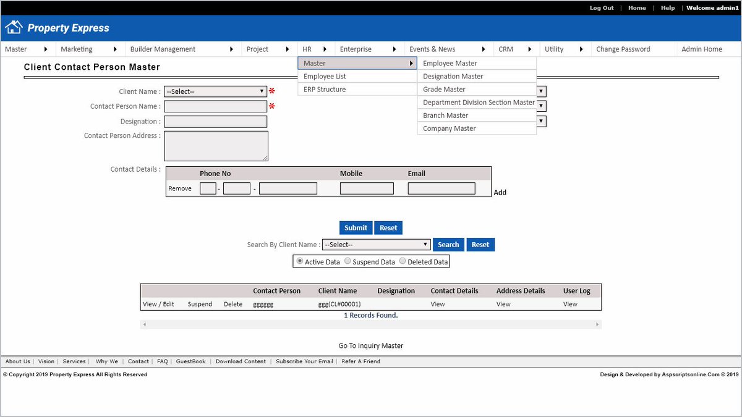Viewport: 742px width, 417px height.
Task: Open the Help link
Action: pos(668,8)
